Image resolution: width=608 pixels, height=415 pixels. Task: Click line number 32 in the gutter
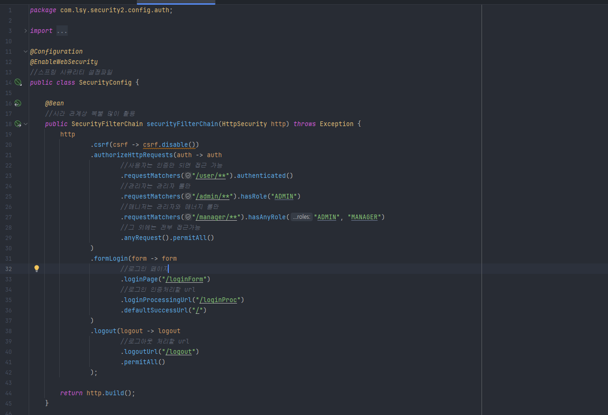8,269
